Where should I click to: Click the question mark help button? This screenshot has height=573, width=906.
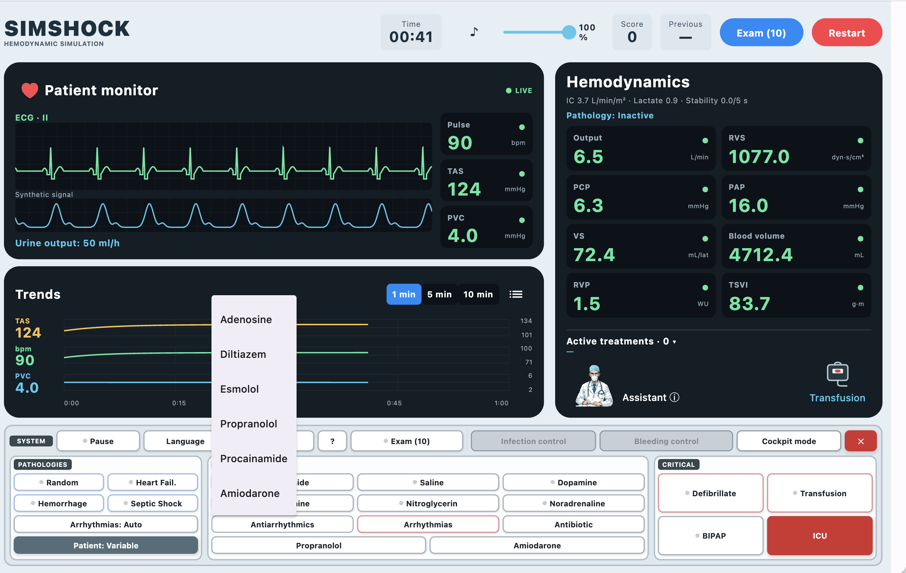pyautogui.click(x=332, y=441)
